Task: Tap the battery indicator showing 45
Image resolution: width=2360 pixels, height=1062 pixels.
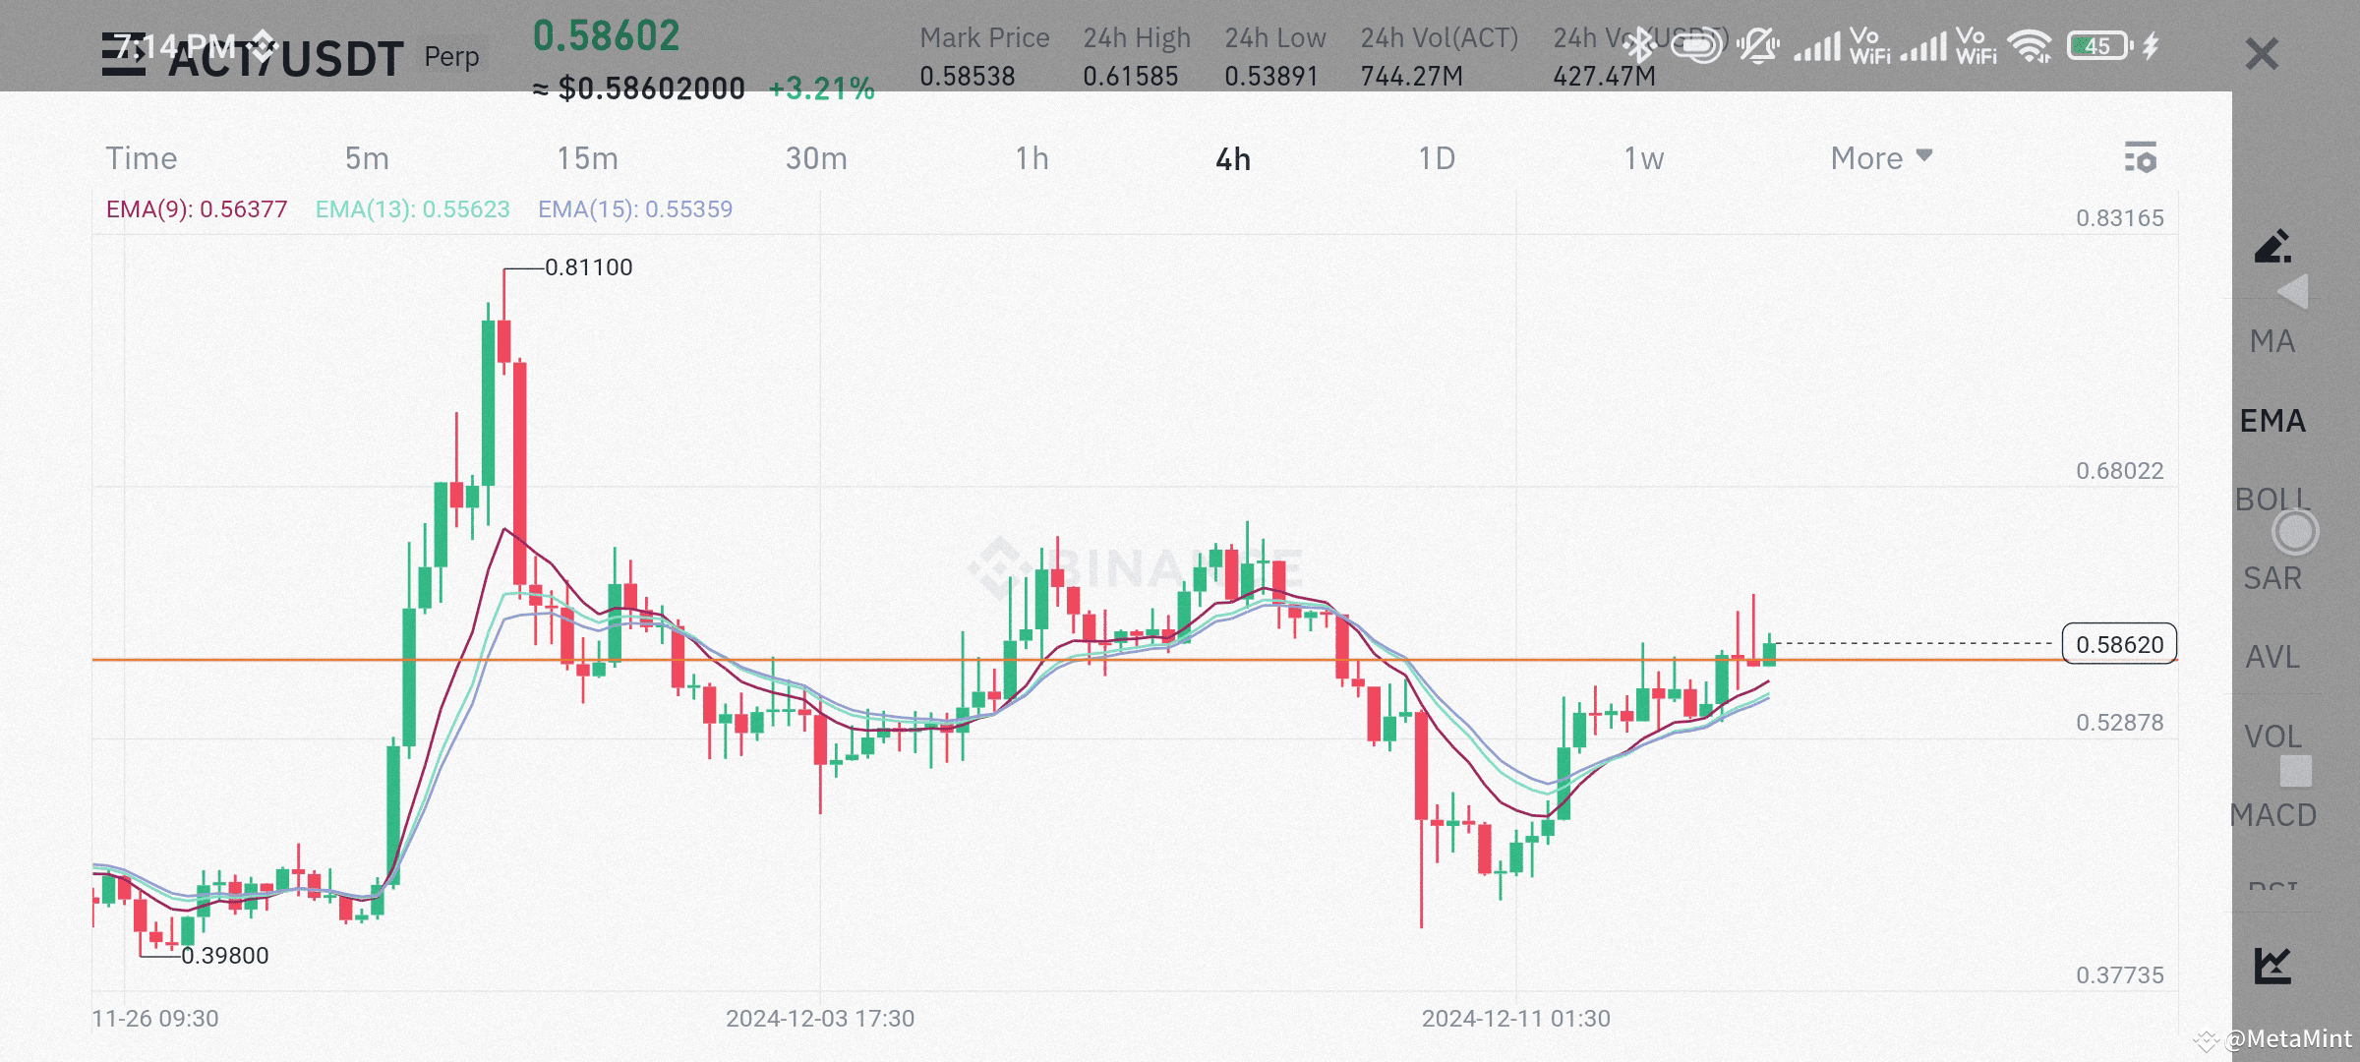Action: (2097, 44)
